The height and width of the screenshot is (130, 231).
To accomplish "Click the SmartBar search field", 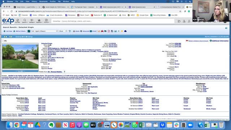I will pyautogui.click(x=113, y=21).
